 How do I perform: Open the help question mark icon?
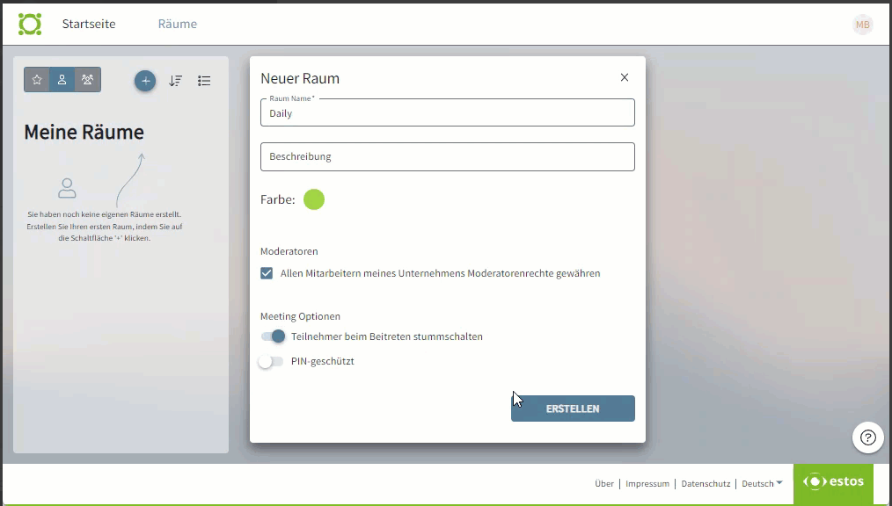[867, 437]
